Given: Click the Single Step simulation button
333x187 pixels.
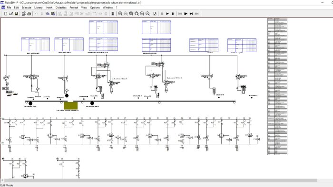Looking at the screenshot, I should pyautogui.click(x=186, y=14).
